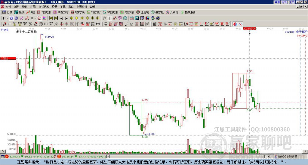
Task: Click the 收002188分笔 status entry
Action: (287, 157)
